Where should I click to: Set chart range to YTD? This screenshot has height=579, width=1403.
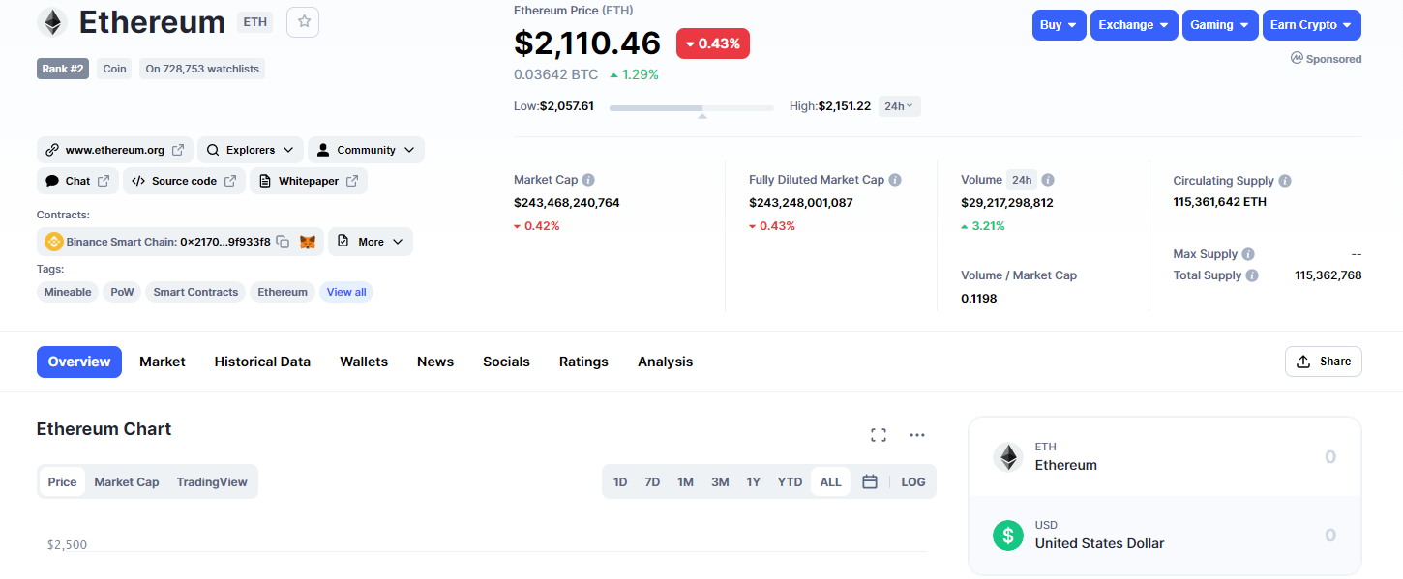pos(790,481)
